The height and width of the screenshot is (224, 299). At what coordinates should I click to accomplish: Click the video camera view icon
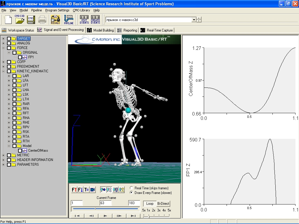(93, 190)
